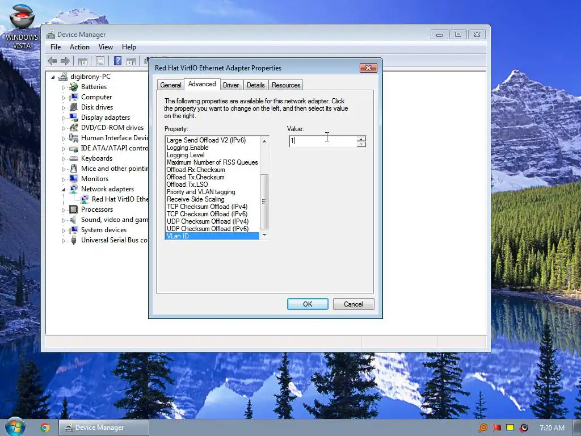Select the IDE ATA/ATAPI controllers icon
The height and width of the screenshot is (436, 581).
coord(74,148)
